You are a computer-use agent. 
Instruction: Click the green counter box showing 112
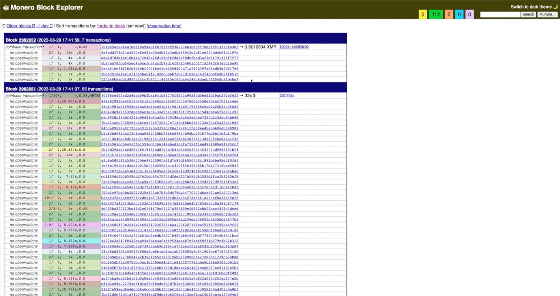click(x=436, y=14)
